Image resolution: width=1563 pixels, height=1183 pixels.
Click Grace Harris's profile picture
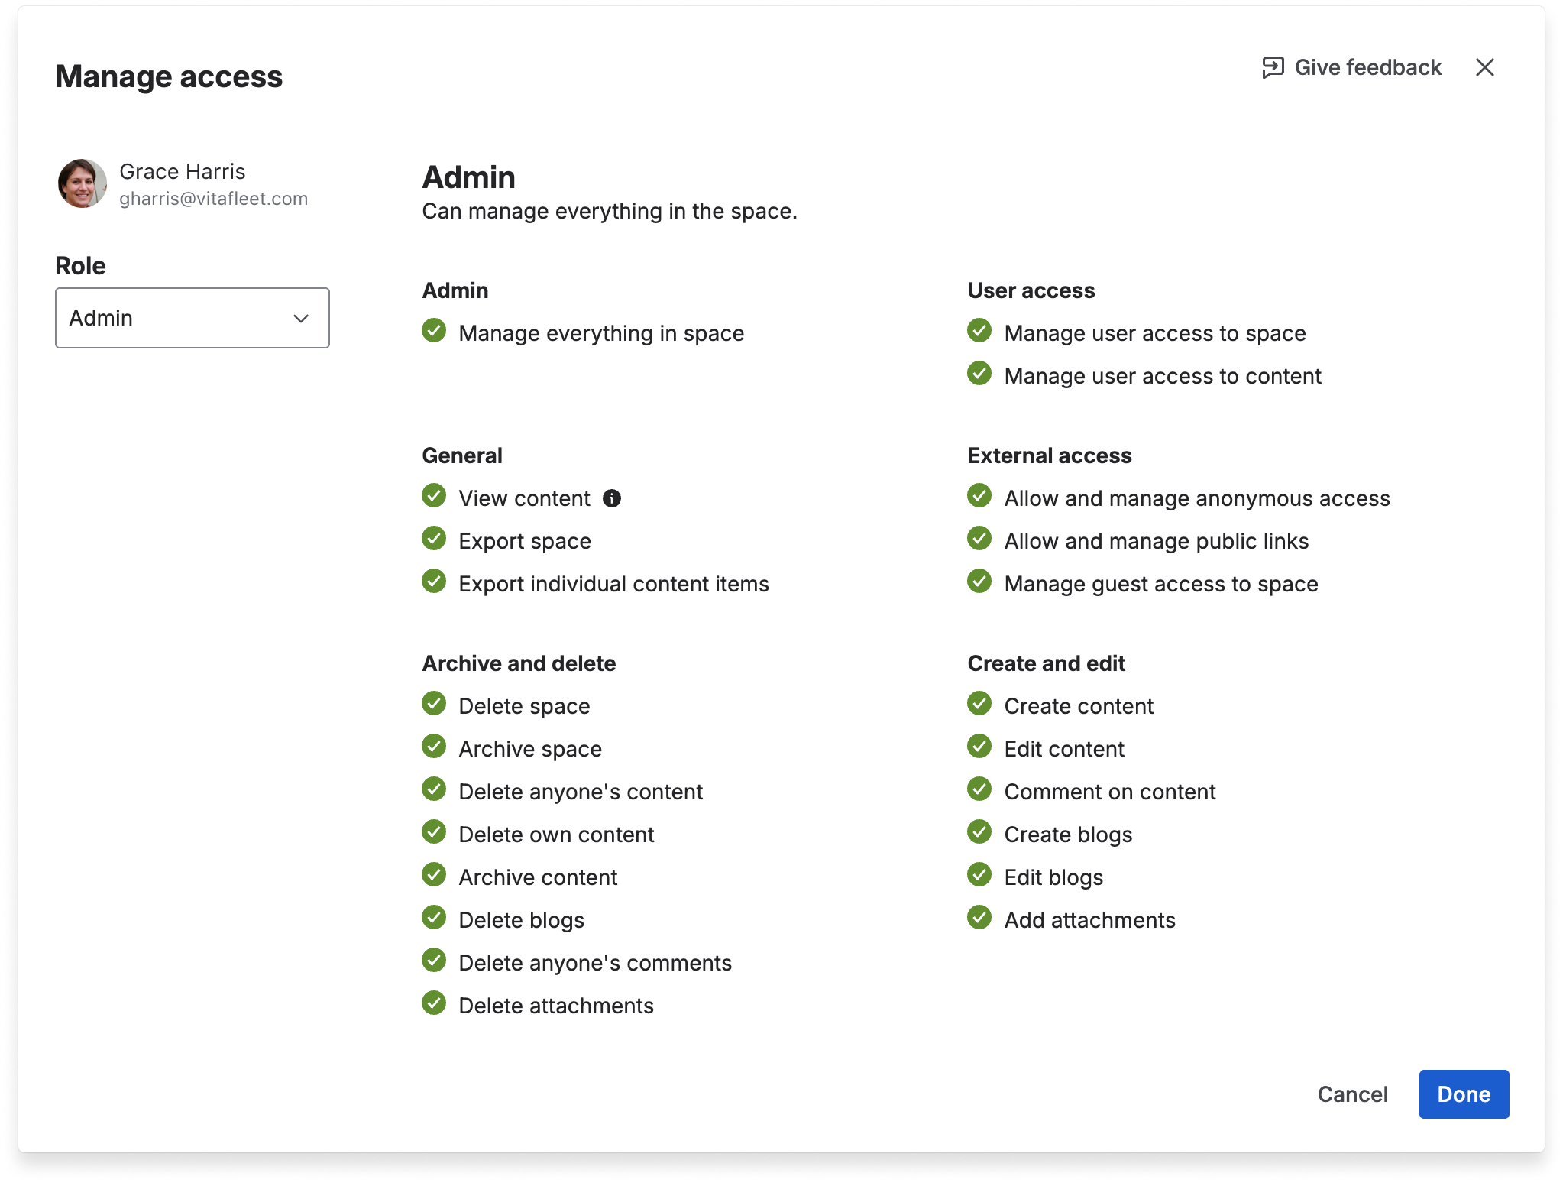84,183
